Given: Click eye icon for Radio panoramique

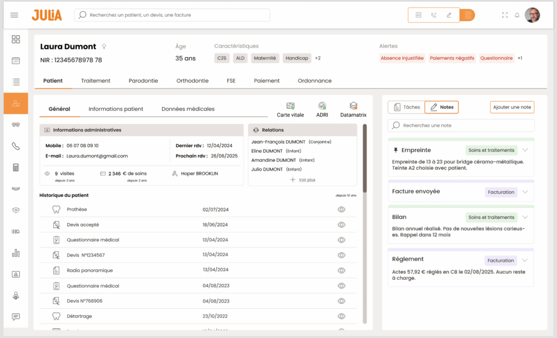Looking at the screenshot, I should click(342, 270).
